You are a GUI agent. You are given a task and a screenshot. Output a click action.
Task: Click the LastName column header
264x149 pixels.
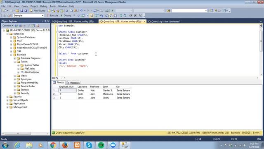tap(82, 87)
